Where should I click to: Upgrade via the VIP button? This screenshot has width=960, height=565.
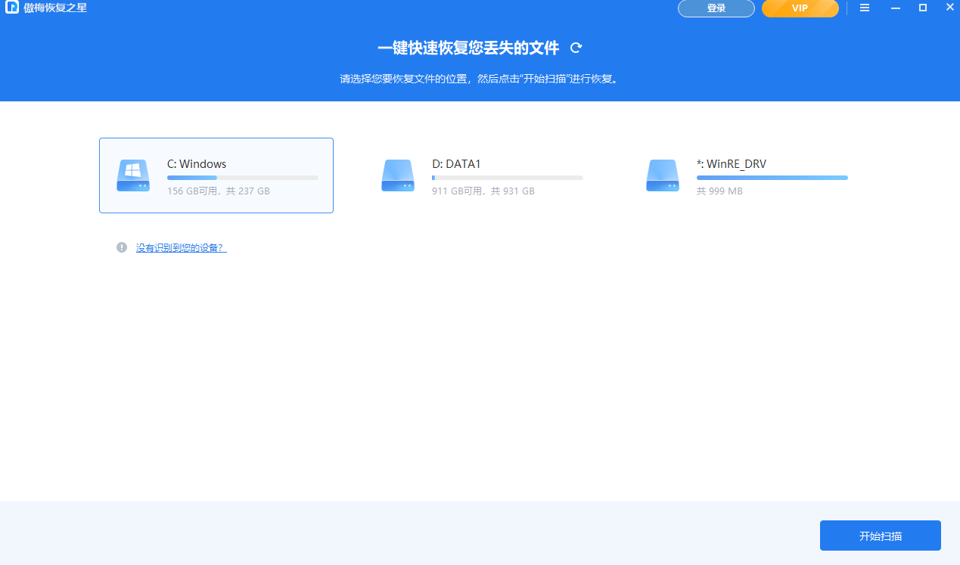(x=800, y=8)
